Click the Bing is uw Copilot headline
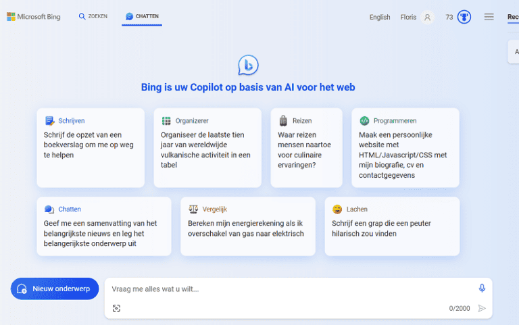 pos(248,87)
